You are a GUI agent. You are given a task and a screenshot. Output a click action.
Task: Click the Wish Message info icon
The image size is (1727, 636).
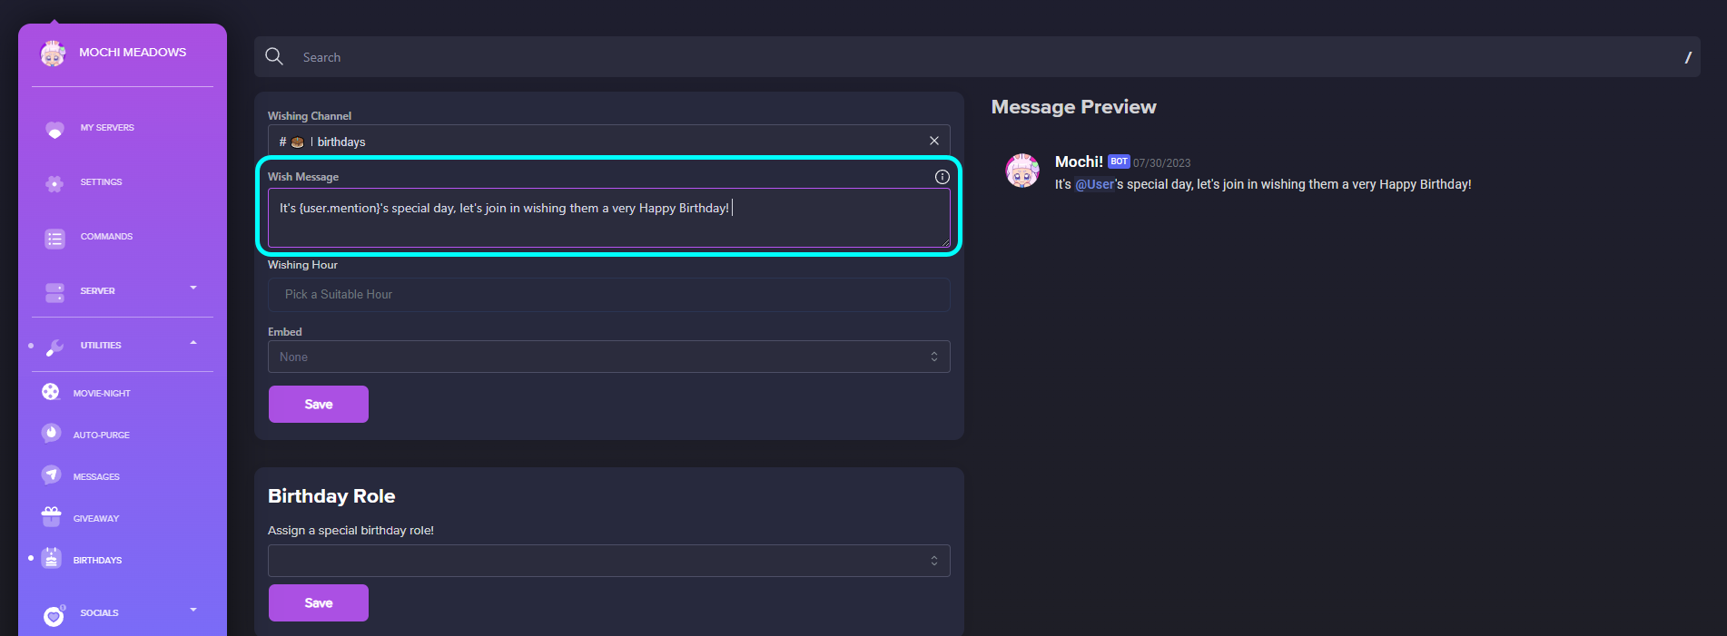click(942, 177)
